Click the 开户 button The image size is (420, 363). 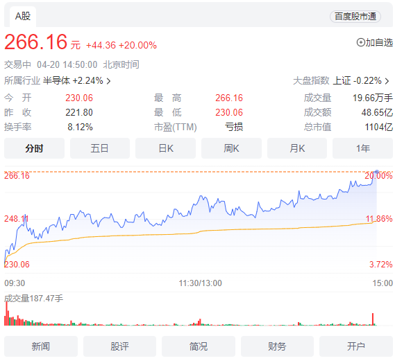click(x=356, y=346)
